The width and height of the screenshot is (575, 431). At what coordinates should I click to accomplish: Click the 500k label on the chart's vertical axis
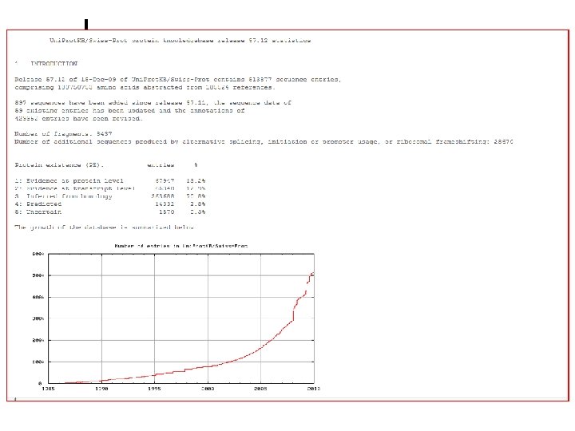(38, 275)
